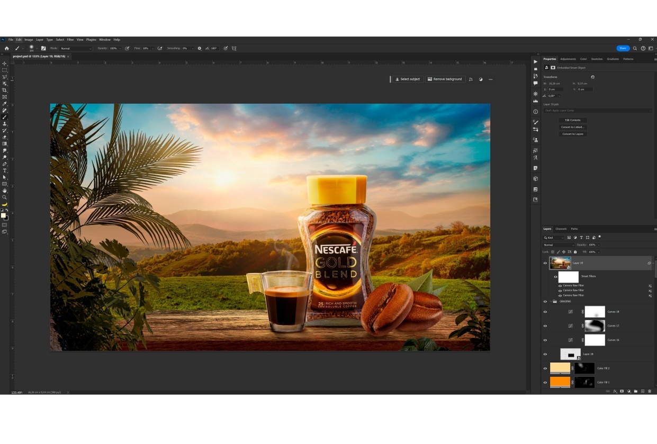Select the Horizontal Type tool
This screenshot has height=444, width=657.
tap(5, 170)
